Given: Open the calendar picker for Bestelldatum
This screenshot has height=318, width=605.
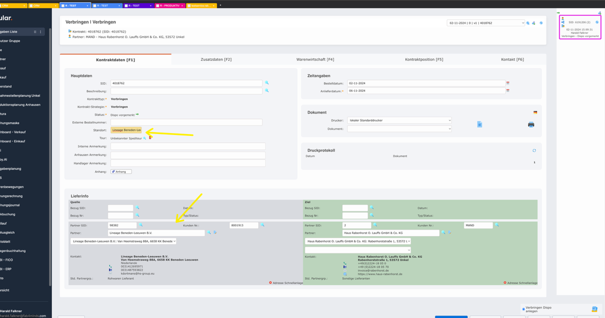Looking at the screenshot, I should click(x=508, y=83).
